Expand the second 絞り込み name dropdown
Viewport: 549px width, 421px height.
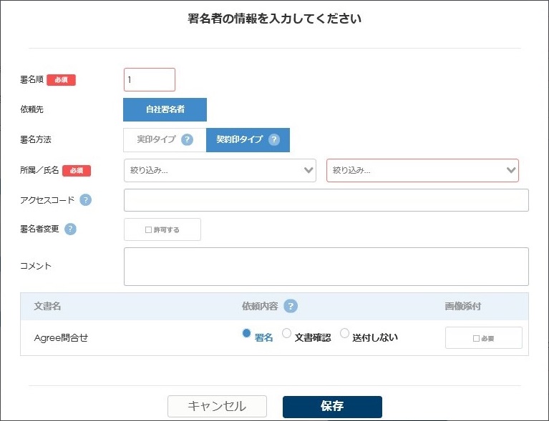click(x=422, y=170)
